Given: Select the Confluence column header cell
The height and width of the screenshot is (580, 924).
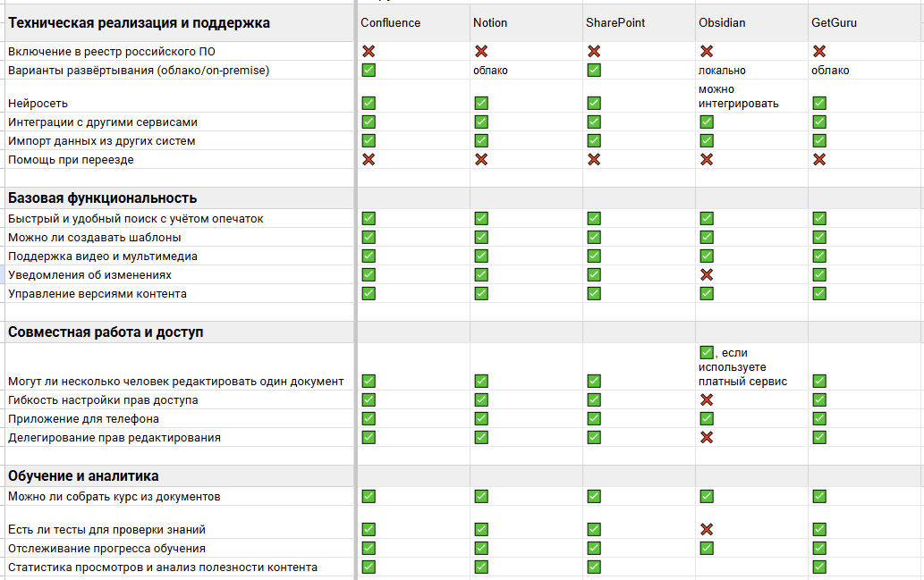Looking at the screenshot, I should [x=391, y=22].
